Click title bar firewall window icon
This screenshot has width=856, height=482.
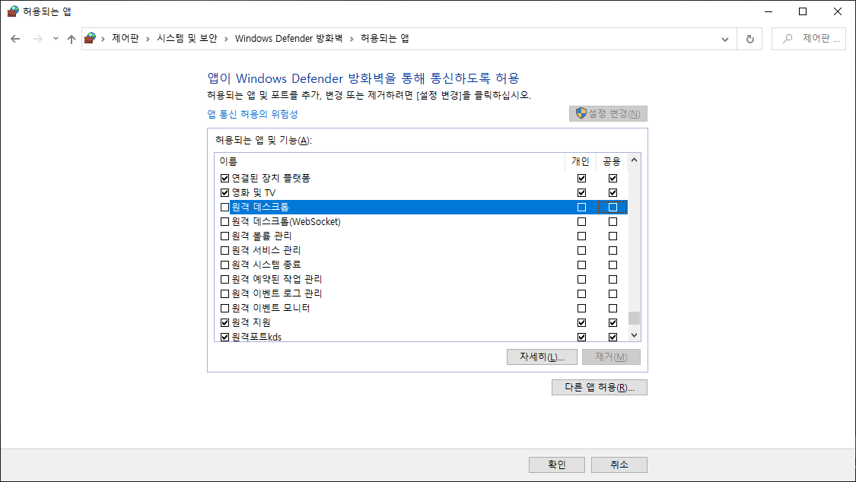(13, 11)
